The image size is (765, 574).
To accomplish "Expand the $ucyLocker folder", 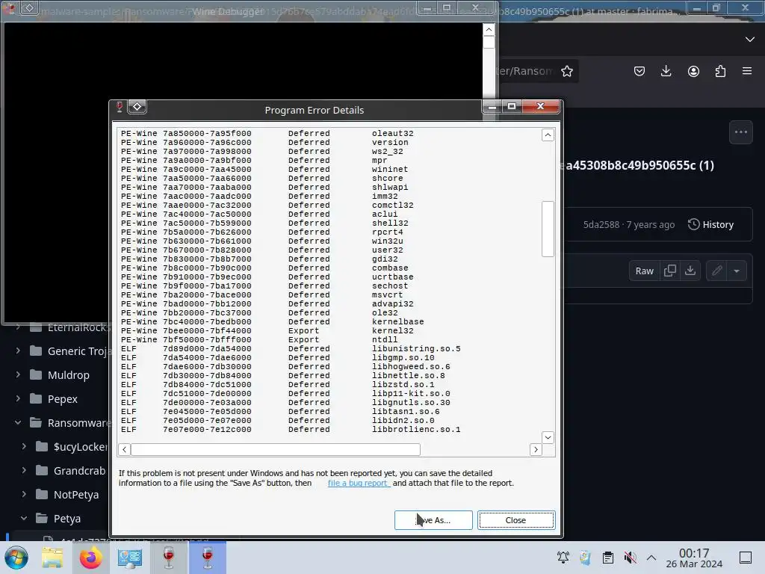I will coord(24,446).
